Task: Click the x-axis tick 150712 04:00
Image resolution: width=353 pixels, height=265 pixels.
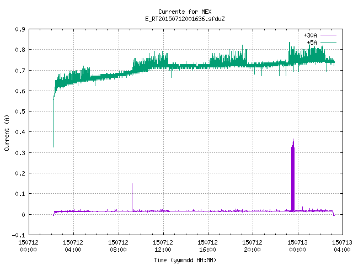Action: tap(73, 246)
